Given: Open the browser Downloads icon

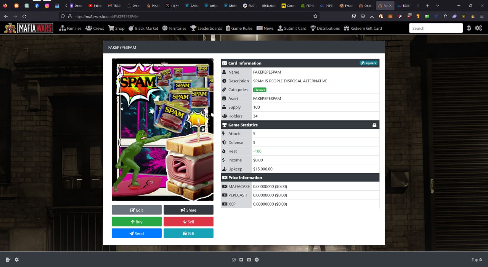Looking at the screenshot, I should 372,16.
